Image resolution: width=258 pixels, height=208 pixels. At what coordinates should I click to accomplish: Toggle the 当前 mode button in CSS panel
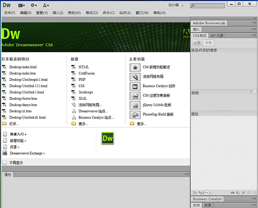pyautogui.click(x=208, y=43)
